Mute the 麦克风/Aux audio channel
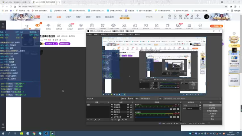 coord(175,109)
